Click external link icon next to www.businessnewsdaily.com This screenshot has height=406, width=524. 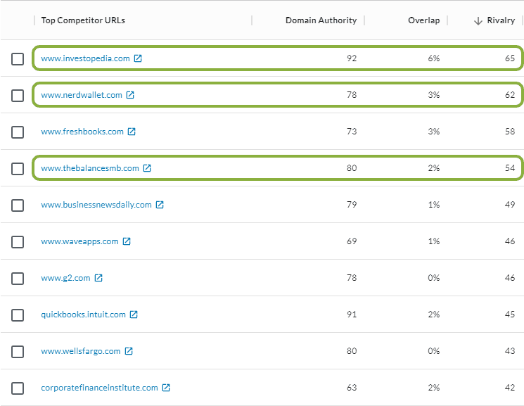[160, 205]
